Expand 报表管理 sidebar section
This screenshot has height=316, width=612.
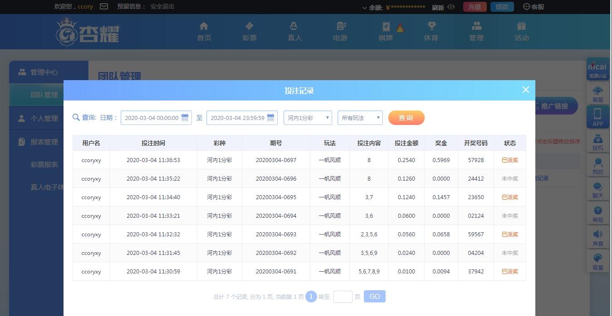[x=44, y=142]
